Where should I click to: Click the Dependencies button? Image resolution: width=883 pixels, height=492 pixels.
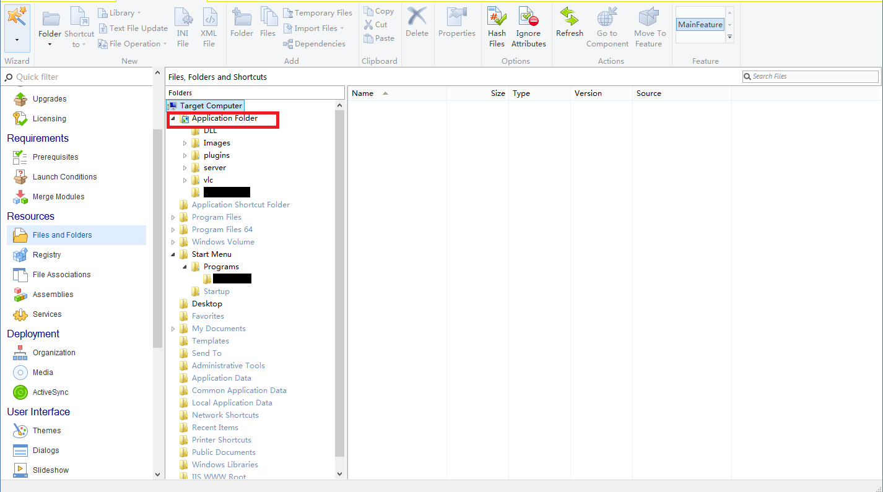point(315,44)
